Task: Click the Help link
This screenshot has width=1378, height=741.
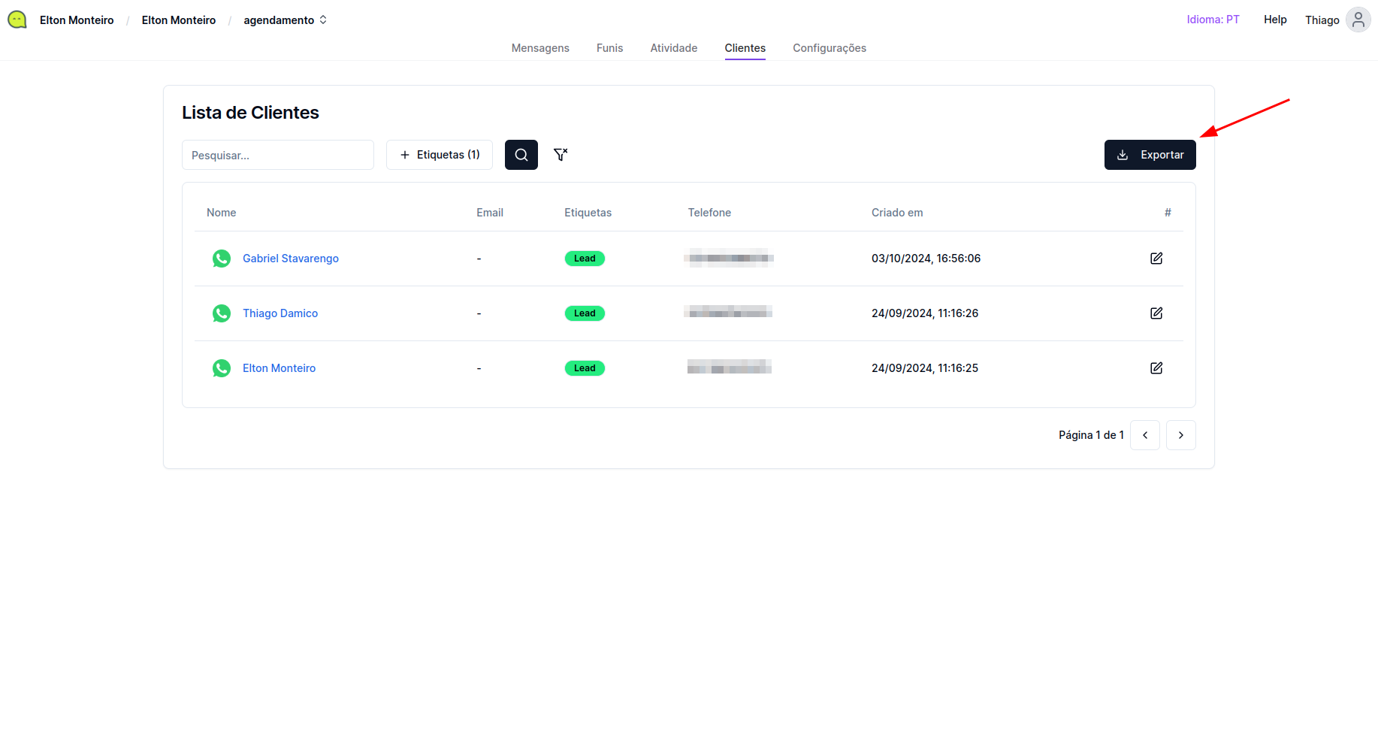Action: tap(1274, 20)
